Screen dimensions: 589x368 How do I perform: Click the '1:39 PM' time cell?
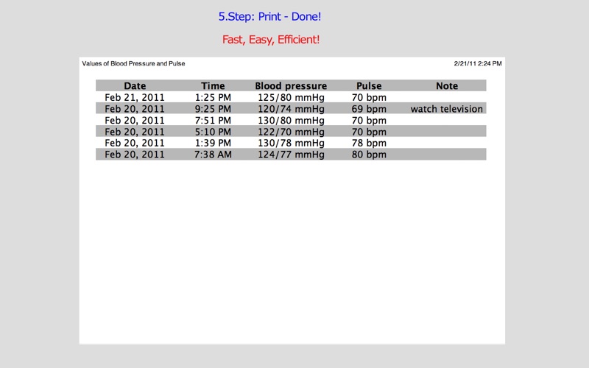pyautogui.click(x=213, y=143)
